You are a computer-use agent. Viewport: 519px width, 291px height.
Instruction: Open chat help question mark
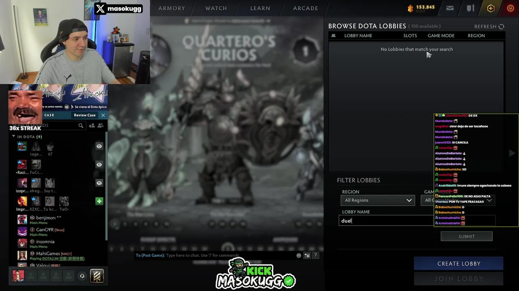click(315, 255)
